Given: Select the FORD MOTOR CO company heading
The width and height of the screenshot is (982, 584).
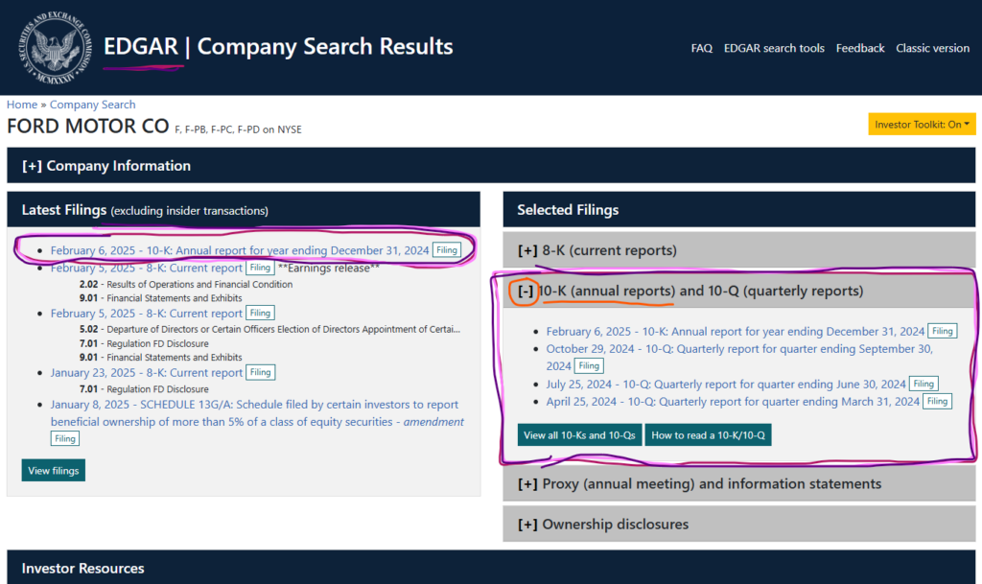Looking at the screenshot, I should pyautogui.click(x=87, y=127).
